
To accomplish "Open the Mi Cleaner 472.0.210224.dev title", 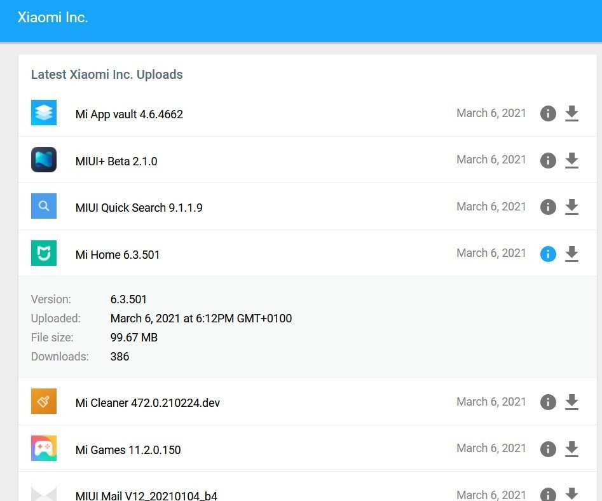I will coord(148,402).
